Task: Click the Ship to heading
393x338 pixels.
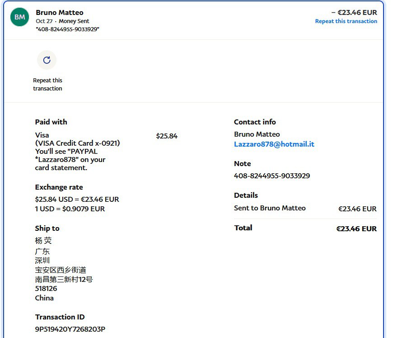Action: 47,229
